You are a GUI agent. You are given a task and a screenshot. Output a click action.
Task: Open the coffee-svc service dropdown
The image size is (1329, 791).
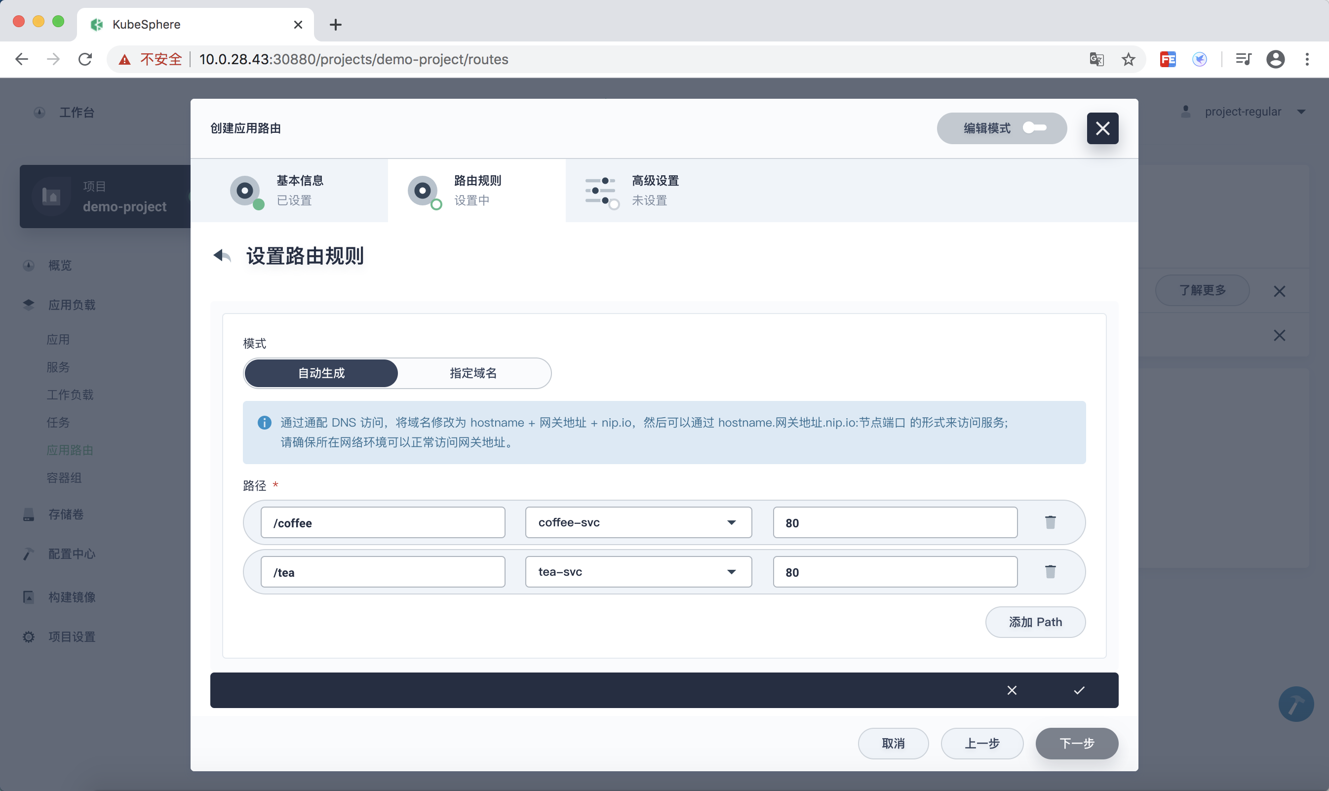pos(638,522)
